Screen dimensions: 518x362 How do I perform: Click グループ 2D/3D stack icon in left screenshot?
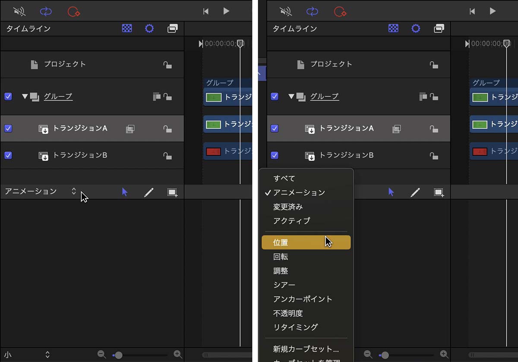tap(156, 97)
